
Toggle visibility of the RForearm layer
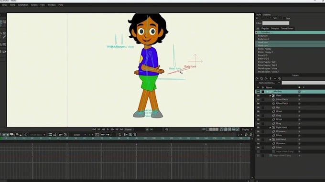point(258,131)
